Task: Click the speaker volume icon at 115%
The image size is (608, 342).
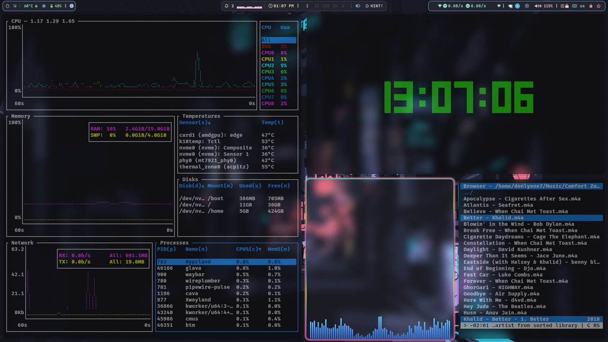Action: click(x=538, y=6)
